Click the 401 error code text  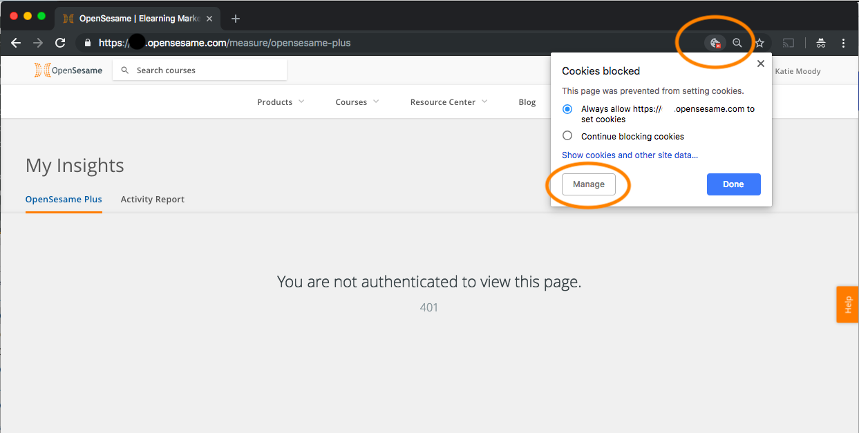(x=429, y=307)
